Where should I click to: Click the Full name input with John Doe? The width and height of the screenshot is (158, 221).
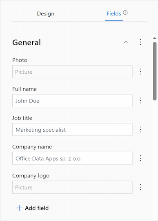[72, 100]
